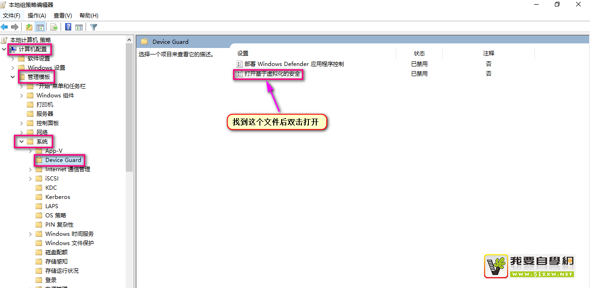Toggle the show/hide action pane icon
The width and height of the screenshot is (590, 288).
click(x=79, y=27)
